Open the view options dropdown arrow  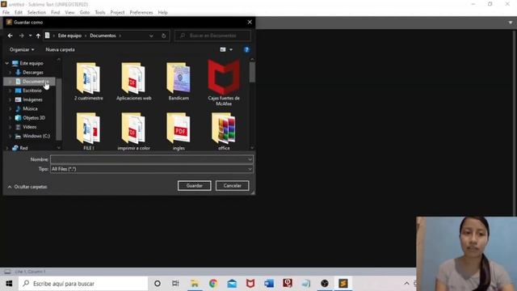pyautogui.click(x=231, y=49)
